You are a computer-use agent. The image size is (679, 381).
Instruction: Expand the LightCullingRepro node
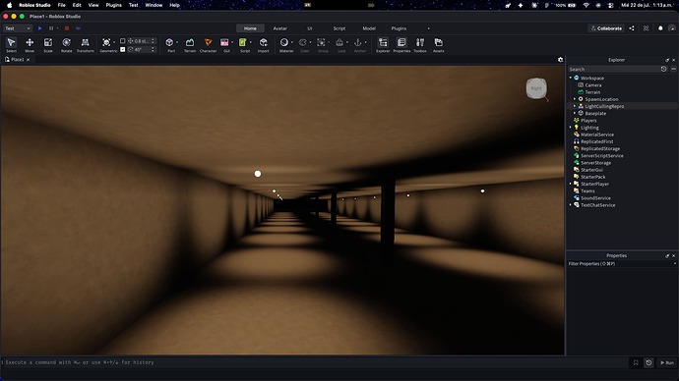click(x=575, y=106)
